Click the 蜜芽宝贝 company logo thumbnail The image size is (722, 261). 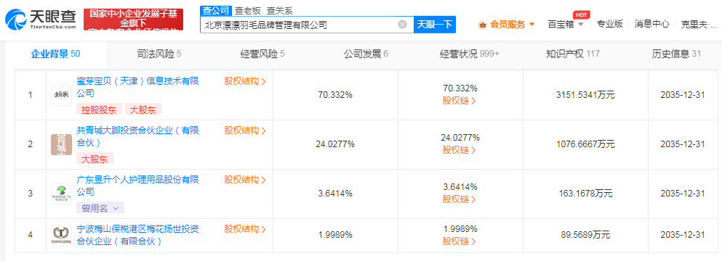coord(61,95)
